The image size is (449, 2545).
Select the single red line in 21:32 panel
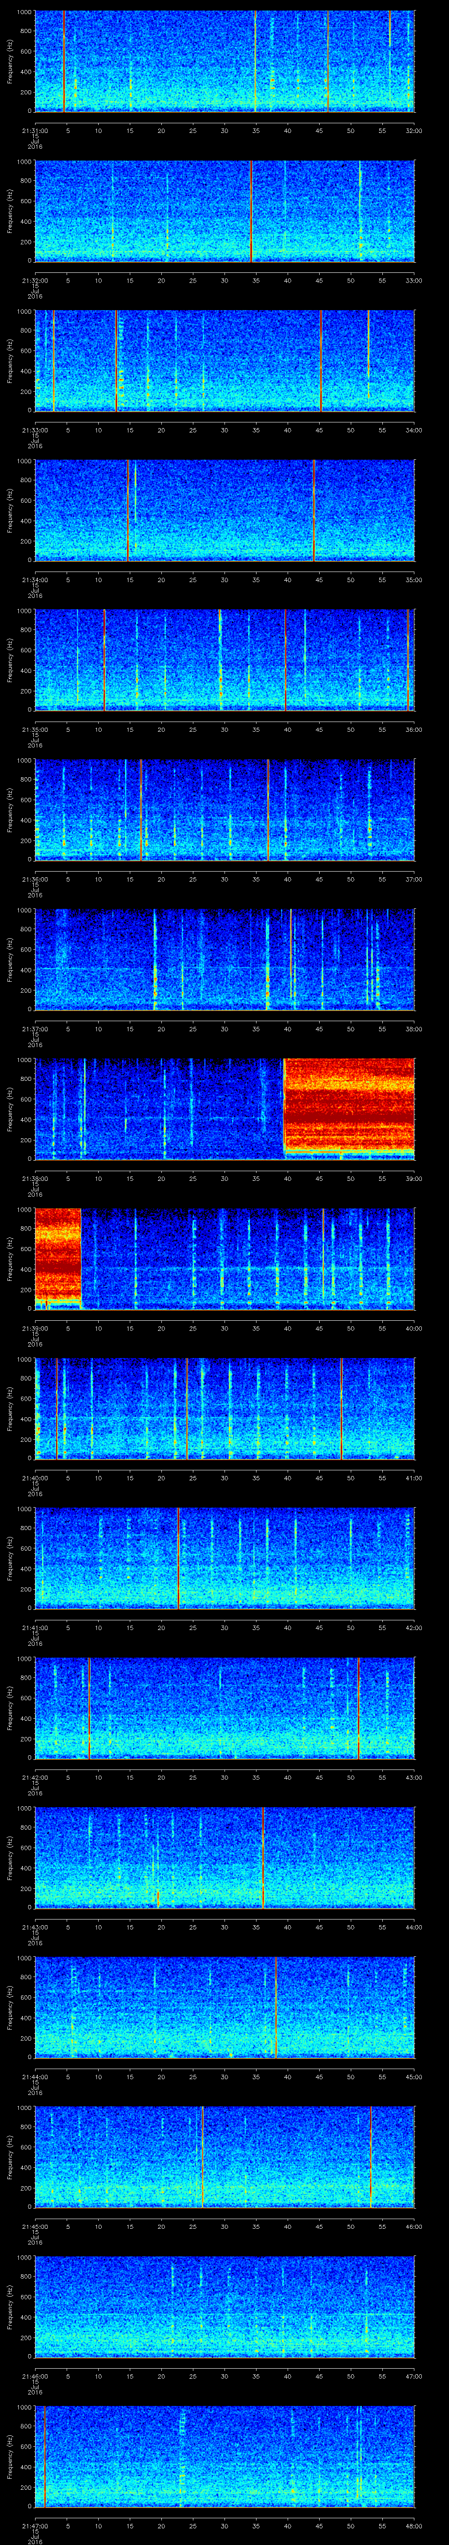tap(252, 211)
